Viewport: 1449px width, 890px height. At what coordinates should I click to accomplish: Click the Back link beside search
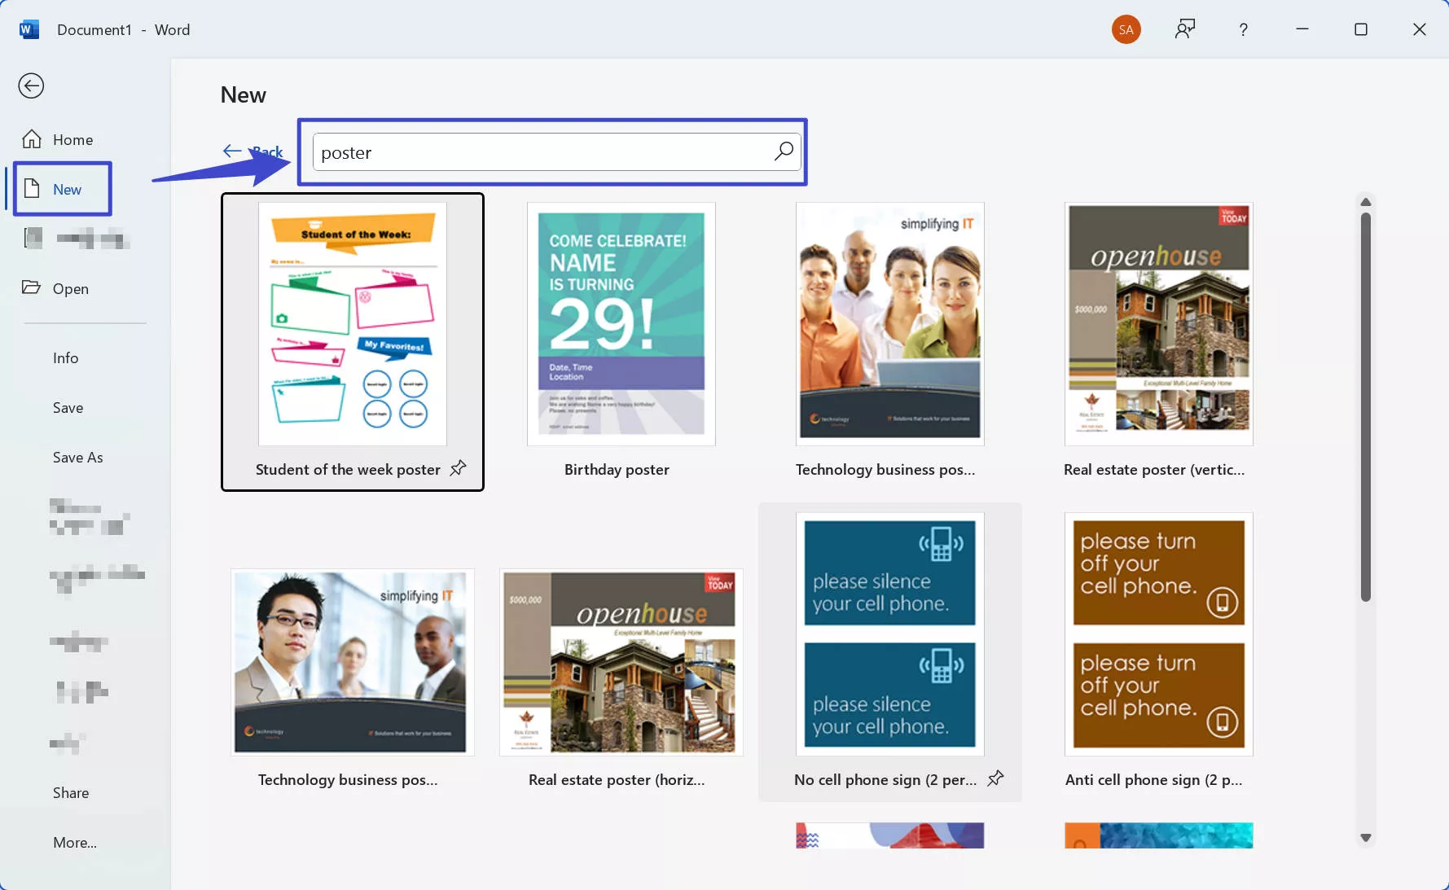252,151
